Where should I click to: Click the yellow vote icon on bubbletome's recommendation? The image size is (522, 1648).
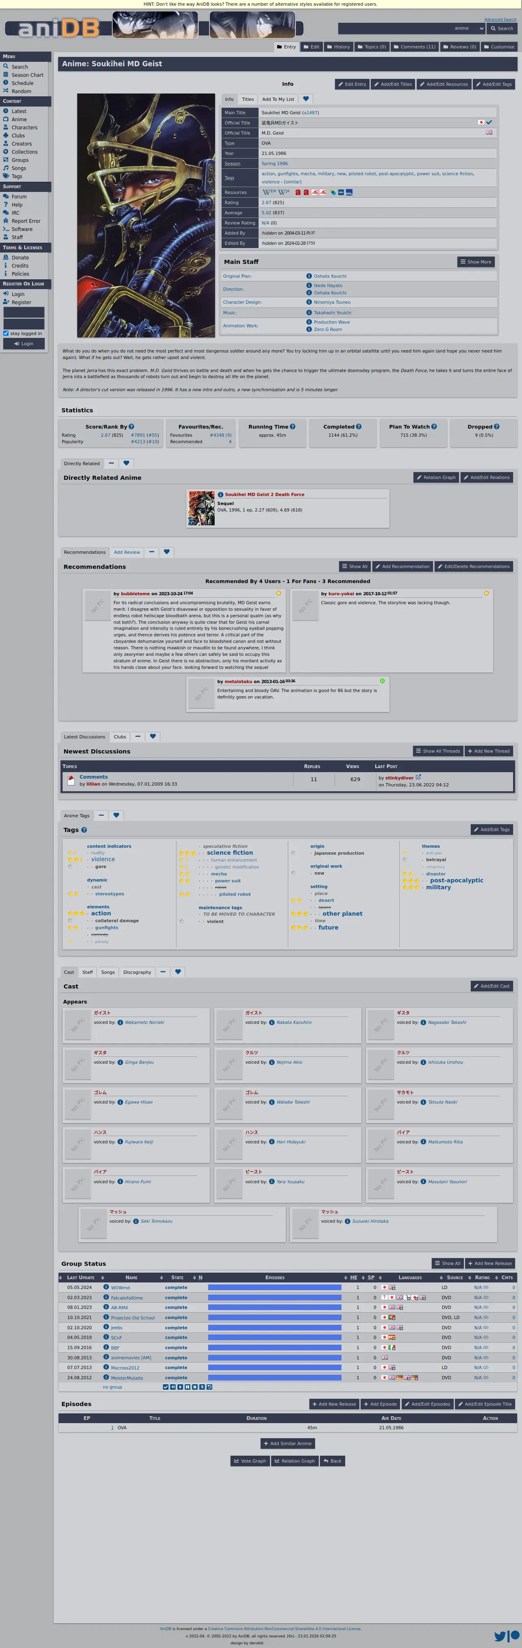(278, 593)
